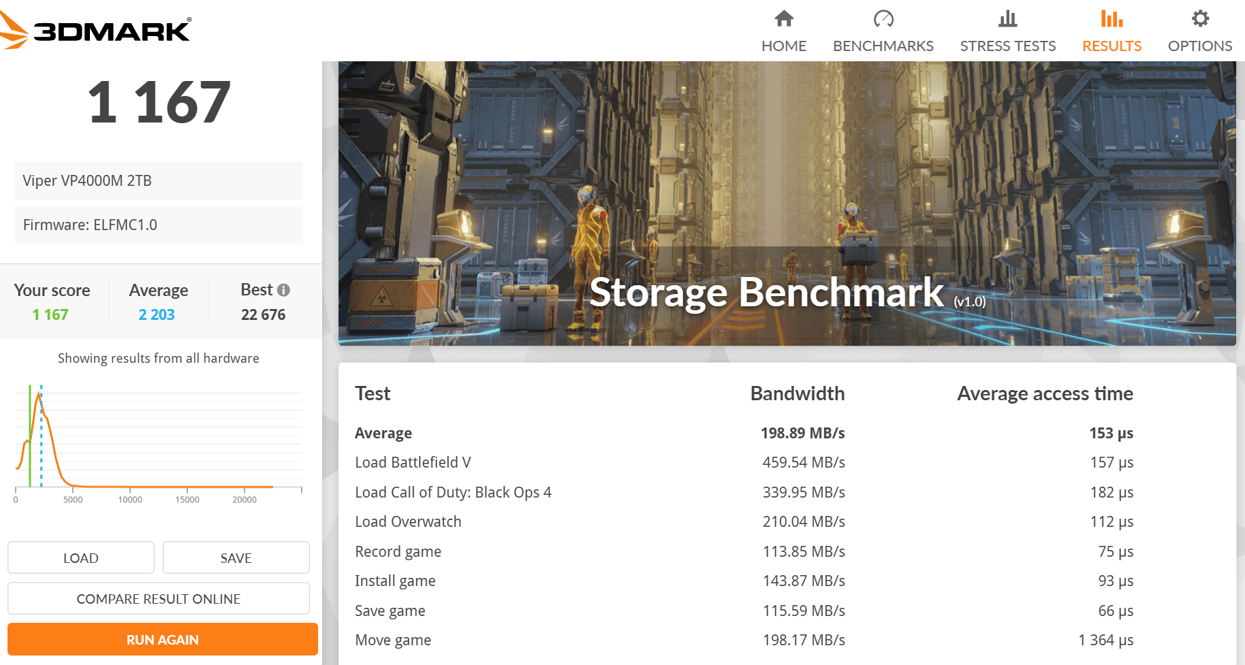
Task: Click the orange score distribution curve peak
Action: pyautogui.click(x=38, y=395)
